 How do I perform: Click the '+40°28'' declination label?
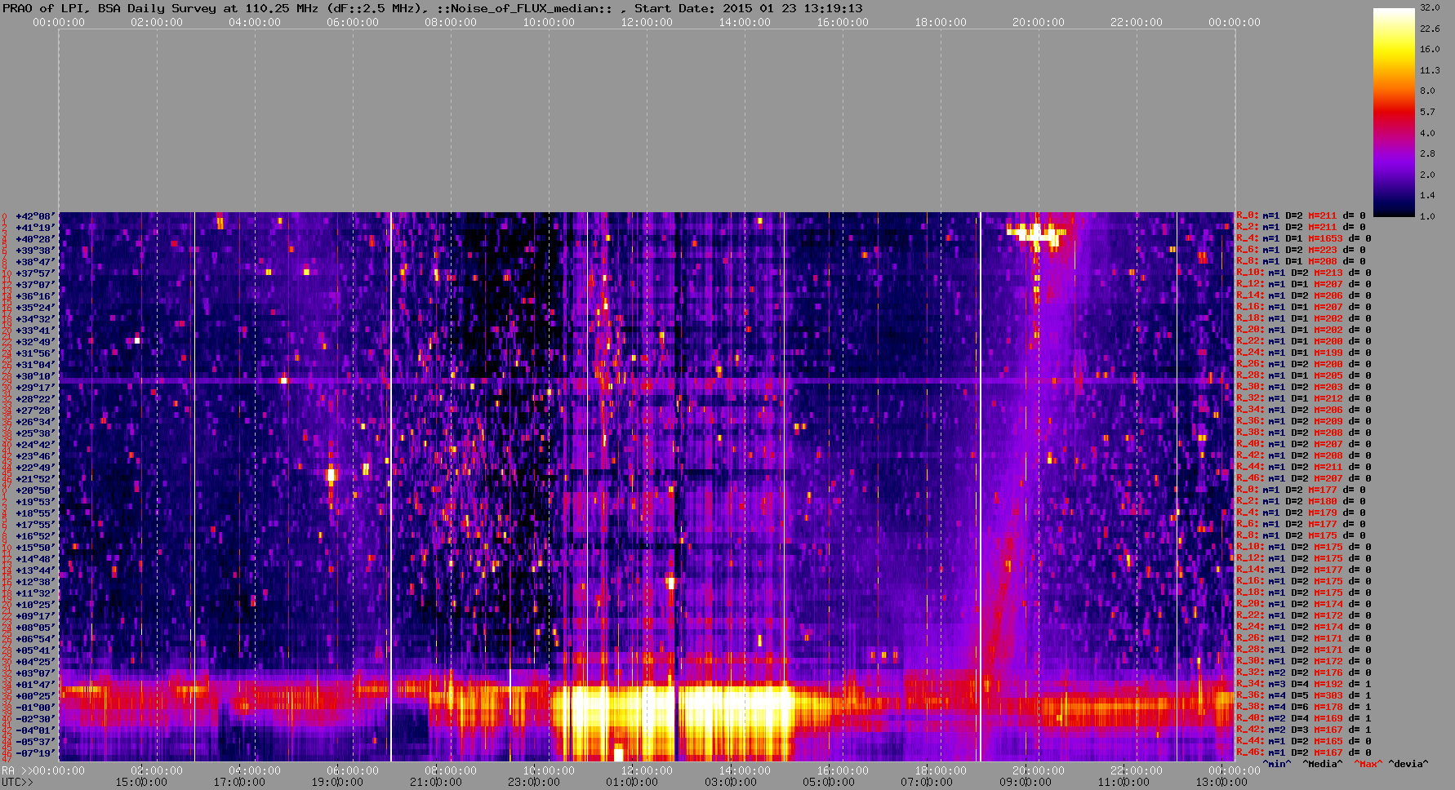35,239
